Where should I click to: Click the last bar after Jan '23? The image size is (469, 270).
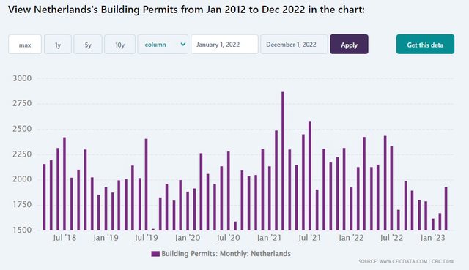[x=446, y=209]
